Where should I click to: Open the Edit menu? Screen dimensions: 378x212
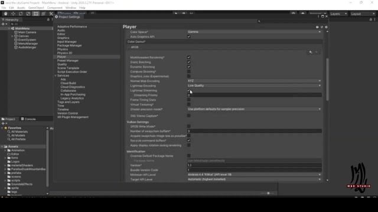click(11, 8)
